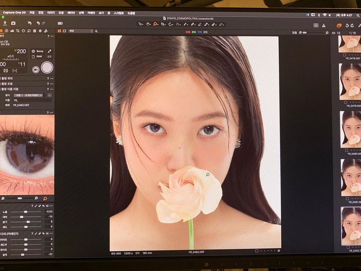This screenshot has width=361, height=271.
Task: Select the Crop cursor tool
Action: pos(163,24)
